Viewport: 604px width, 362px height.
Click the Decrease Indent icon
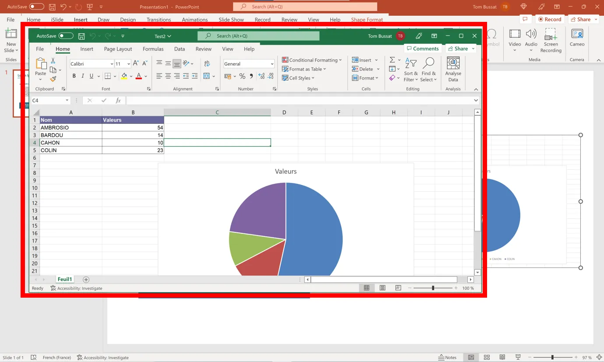tap(186, 76)
